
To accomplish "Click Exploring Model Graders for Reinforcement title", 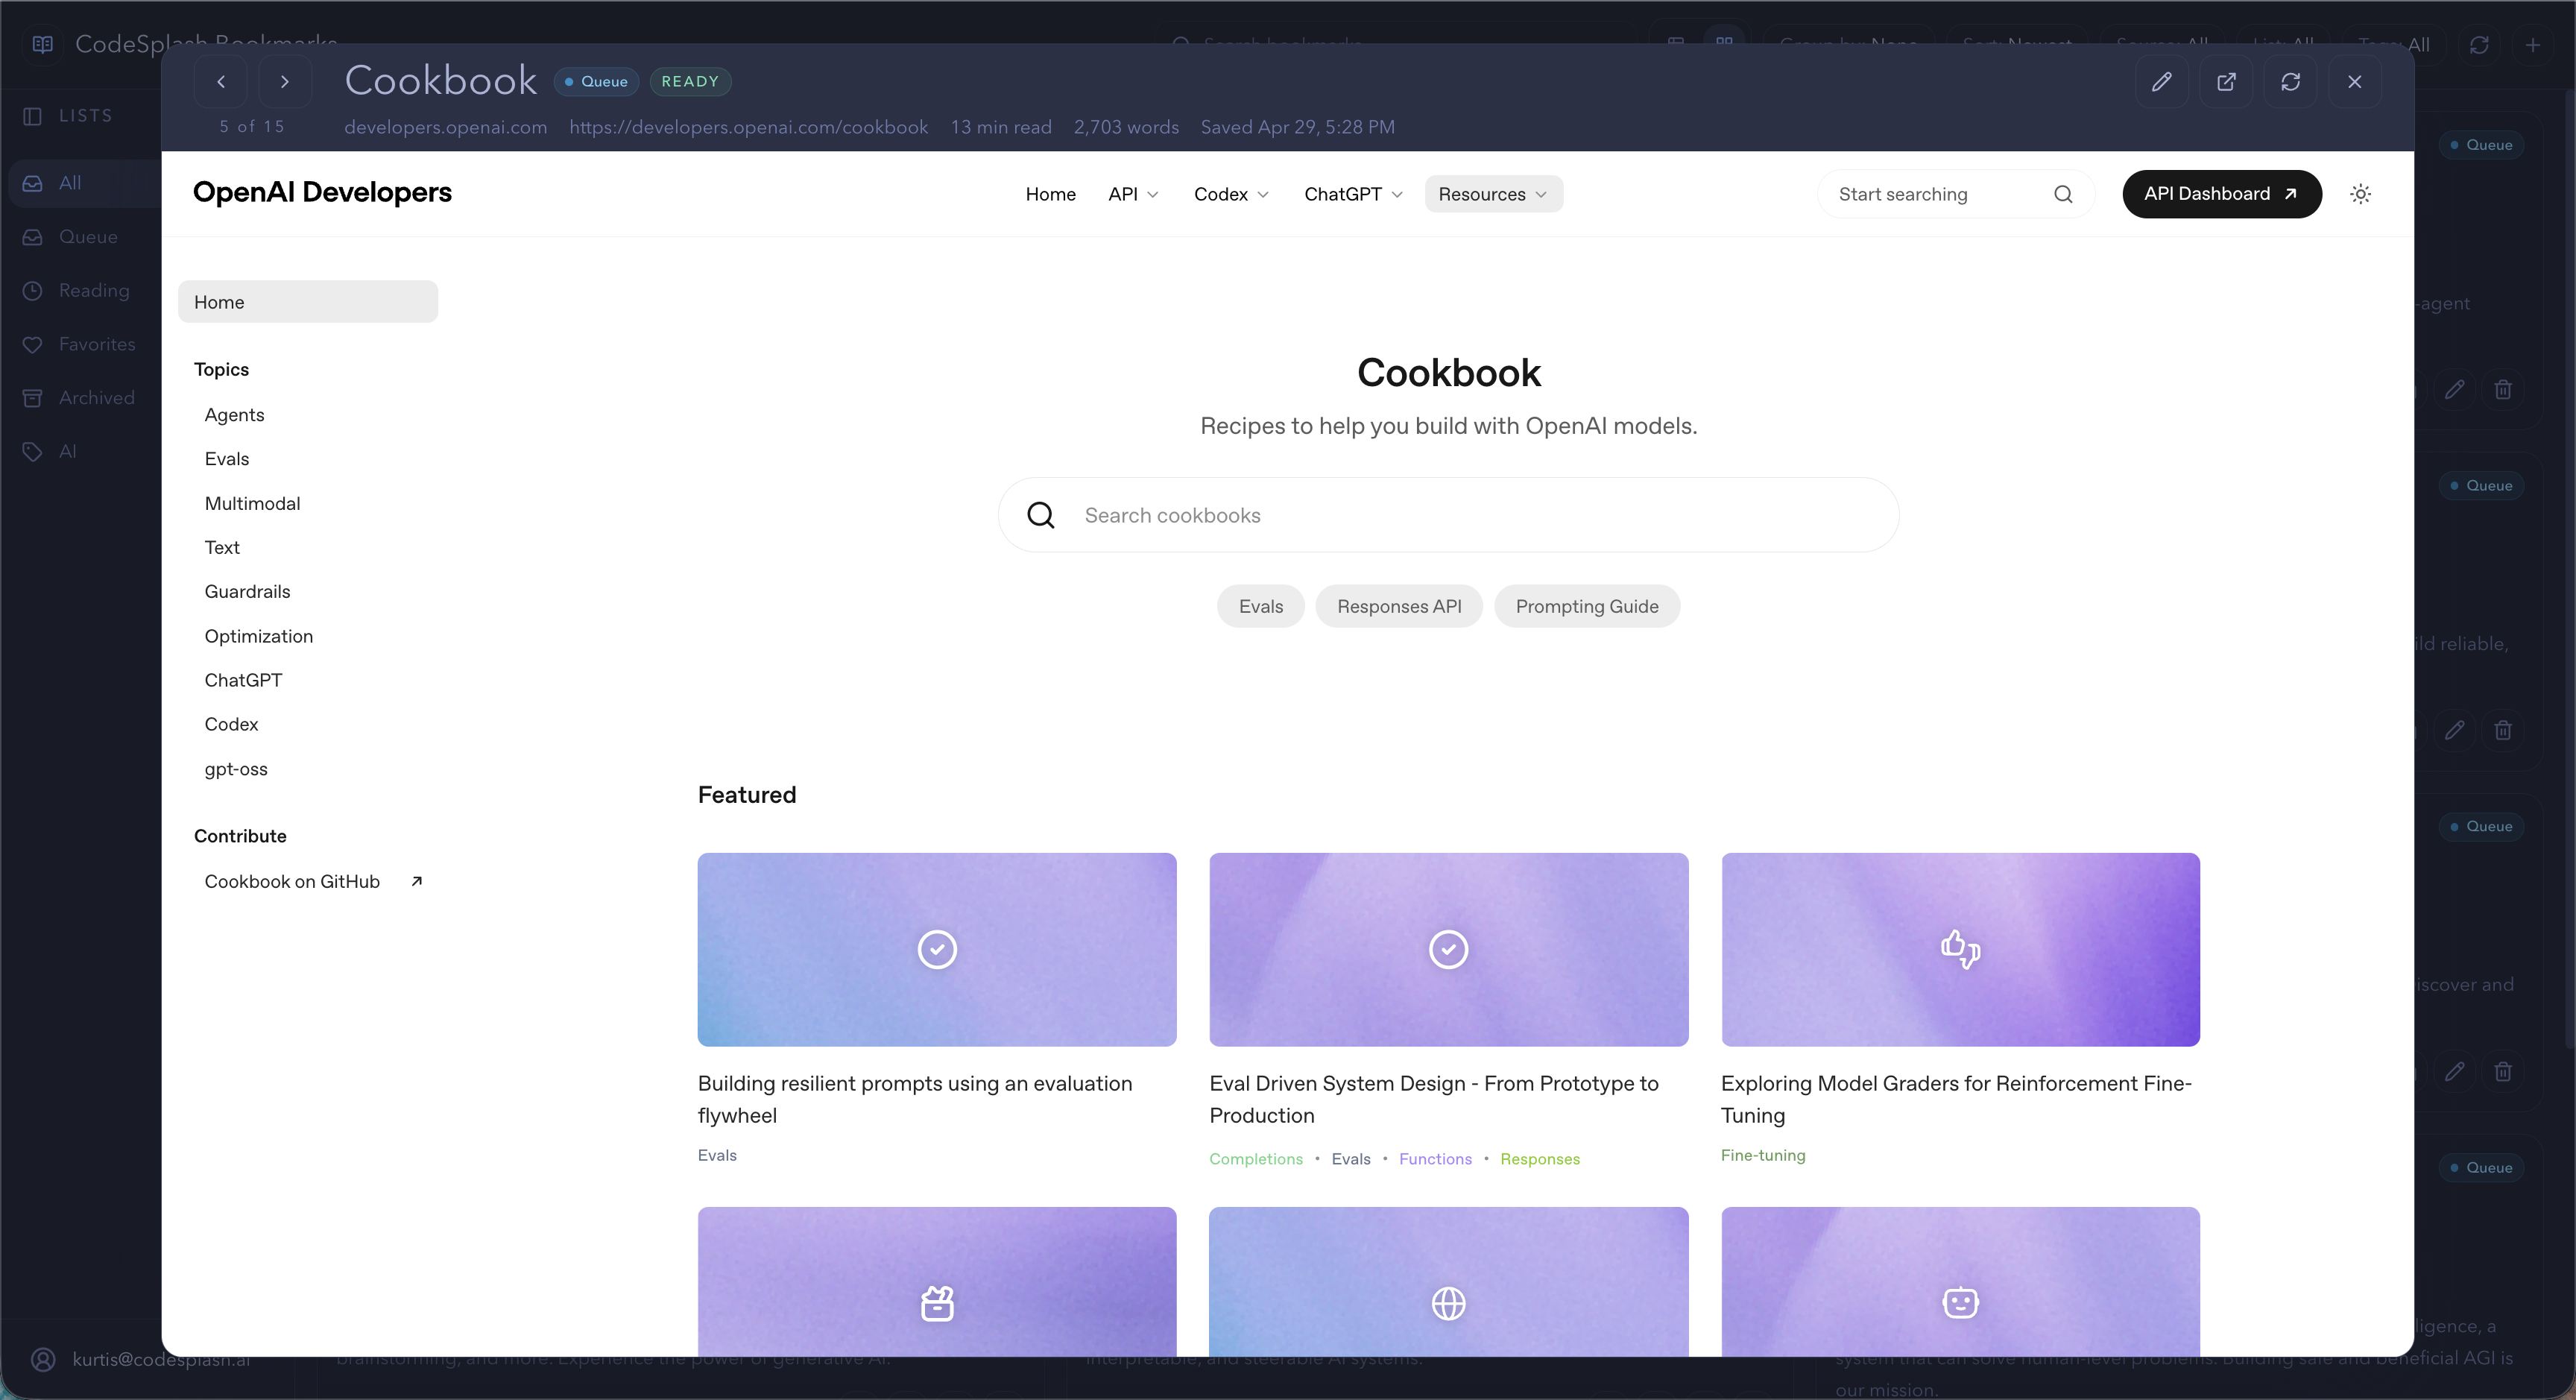I will pos(1956,1099).
